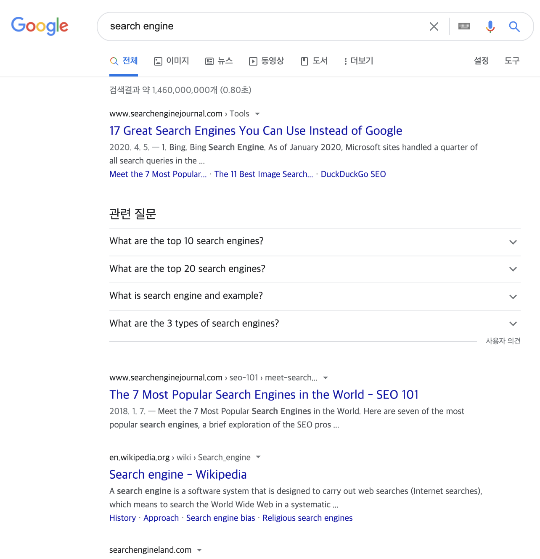Open The 7 Most Popular Search Engines result
This screenshot has height=559, width=540.
[264, 395]
